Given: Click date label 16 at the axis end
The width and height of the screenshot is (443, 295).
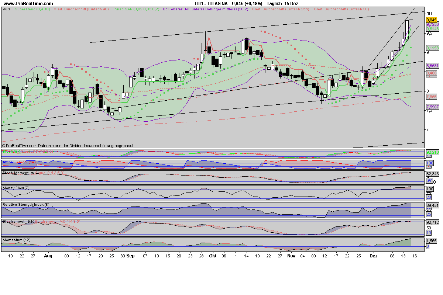Looking at the screenshot, I should [x=415, y=256].
